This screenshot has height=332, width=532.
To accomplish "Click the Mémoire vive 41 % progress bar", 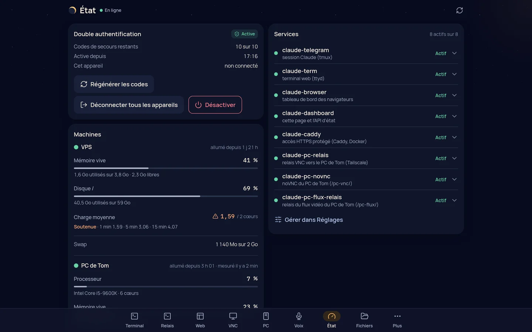I will [166, 168].
